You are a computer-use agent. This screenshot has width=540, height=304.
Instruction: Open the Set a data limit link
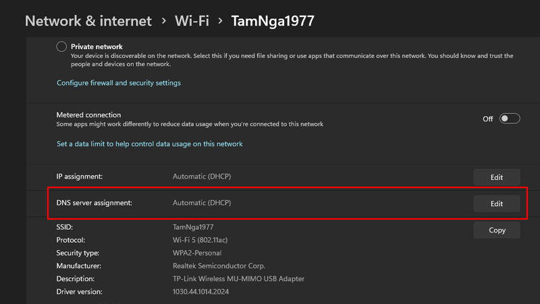click(149, 144)
